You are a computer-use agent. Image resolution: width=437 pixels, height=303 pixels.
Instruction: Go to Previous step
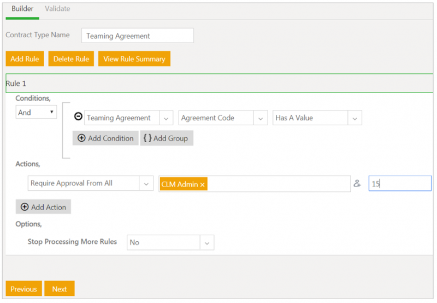click(x=23, y=289)
